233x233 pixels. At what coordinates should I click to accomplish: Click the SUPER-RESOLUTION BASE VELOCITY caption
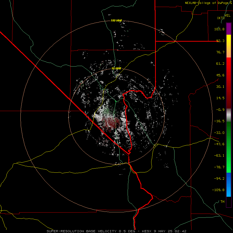tap(82, 231)
